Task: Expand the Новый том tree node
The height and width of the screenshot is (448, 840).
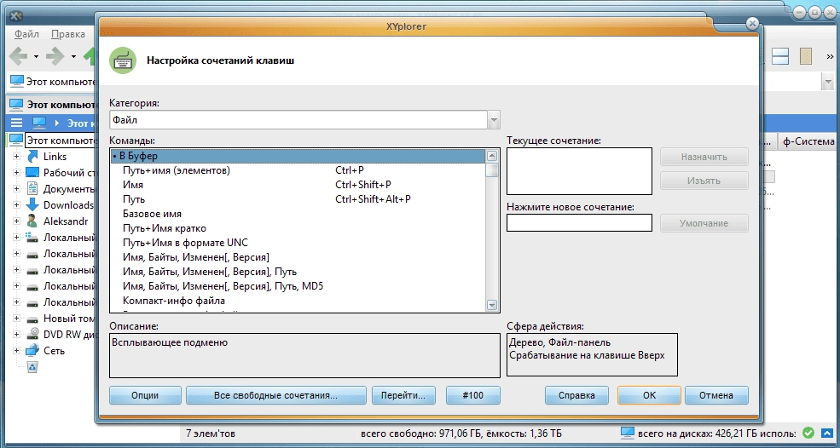Action: coord(16,319)
